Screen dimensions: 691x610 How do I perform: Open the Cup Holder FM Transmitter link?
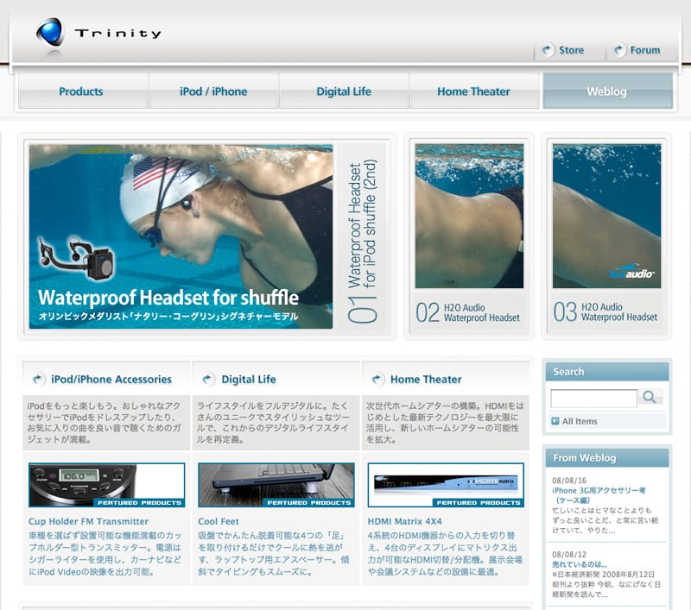88,521
